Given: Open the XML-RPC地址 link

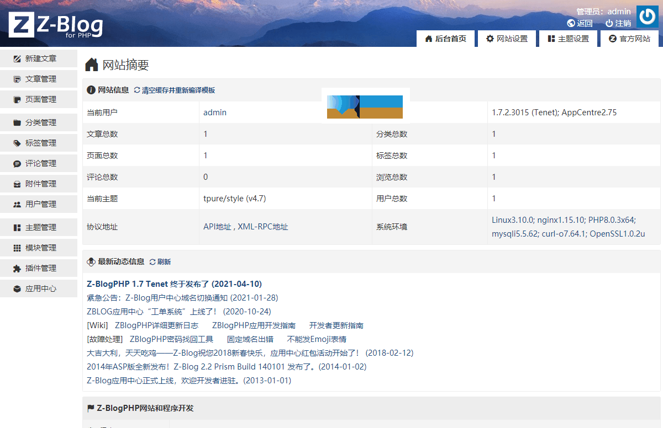Looking at the screenshot, I should click(263, 227).
